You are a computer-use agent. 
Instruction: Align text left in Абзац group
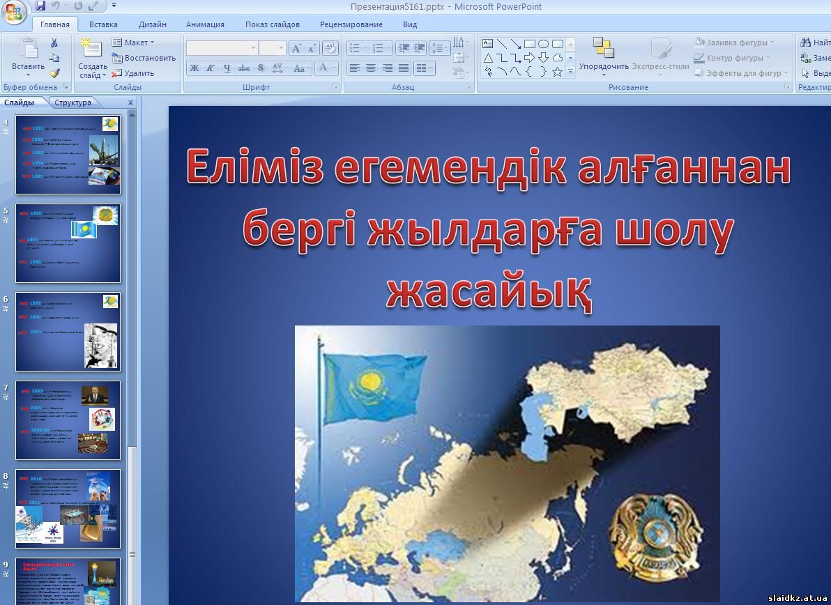[x=355, y=68]
